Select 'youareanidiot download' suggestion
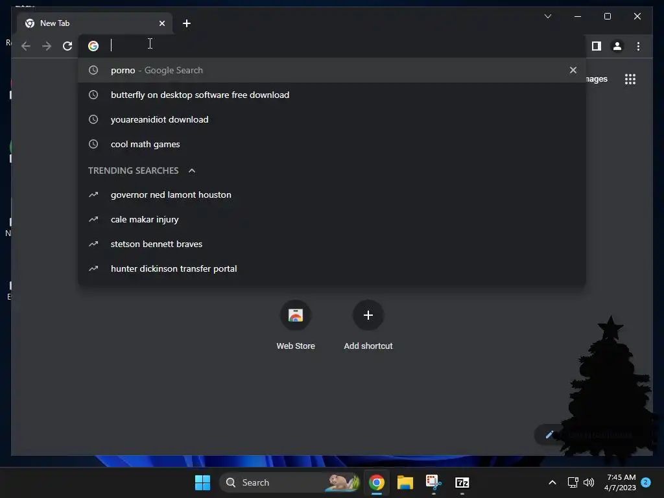The height and width of the screenshot is (498, 664). pyautogui.click(x=332, y=119)
